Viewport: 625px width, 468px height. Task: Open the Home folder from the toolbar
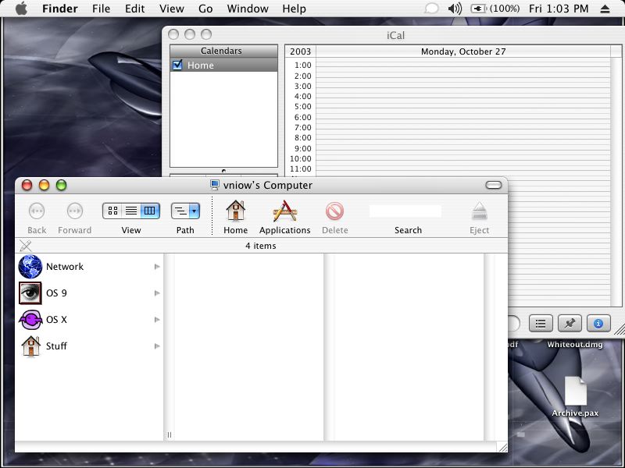(235, 211)
